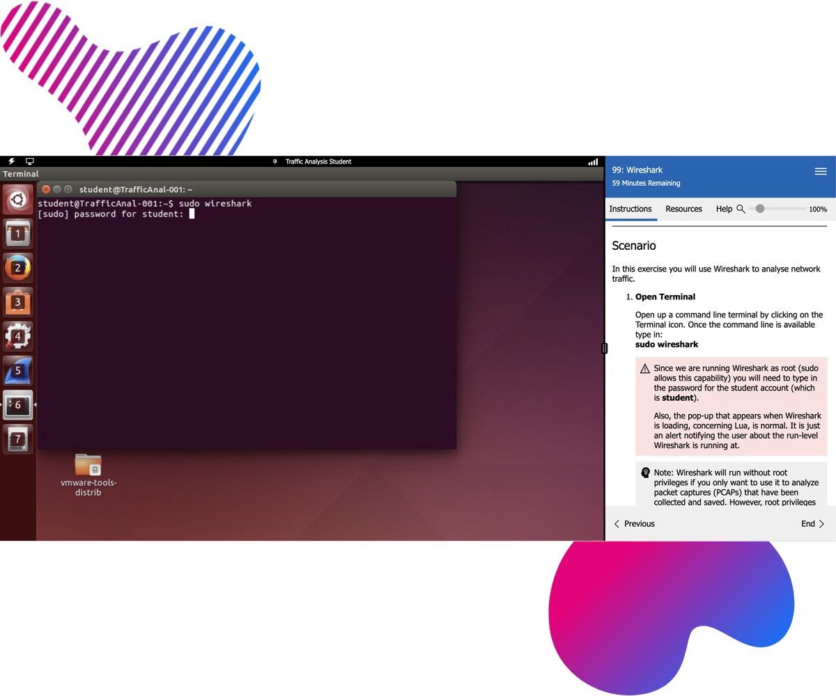Launch Firefox from the launcher
Viewport: 836px width, 696px height.
(18, 268)
